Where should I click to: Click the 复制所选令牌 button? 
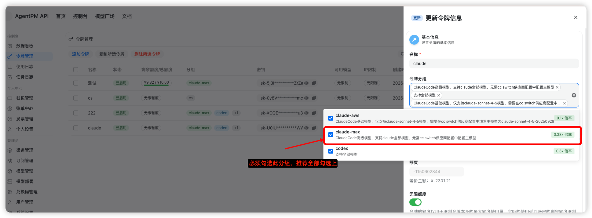click(112, 54)
